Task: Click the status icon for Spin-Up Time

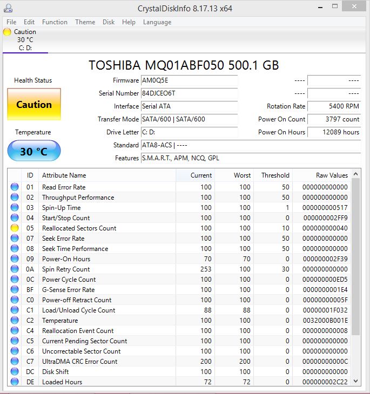Action: tap(15, 208)
